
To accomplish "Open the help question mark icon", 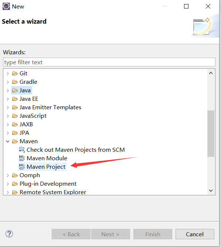I will [9, 234].
